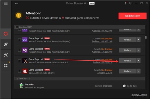This screenshot has height=99, width=150.
Task: Click the upgrade arrow icon in title bar
Action: [125, 3]
